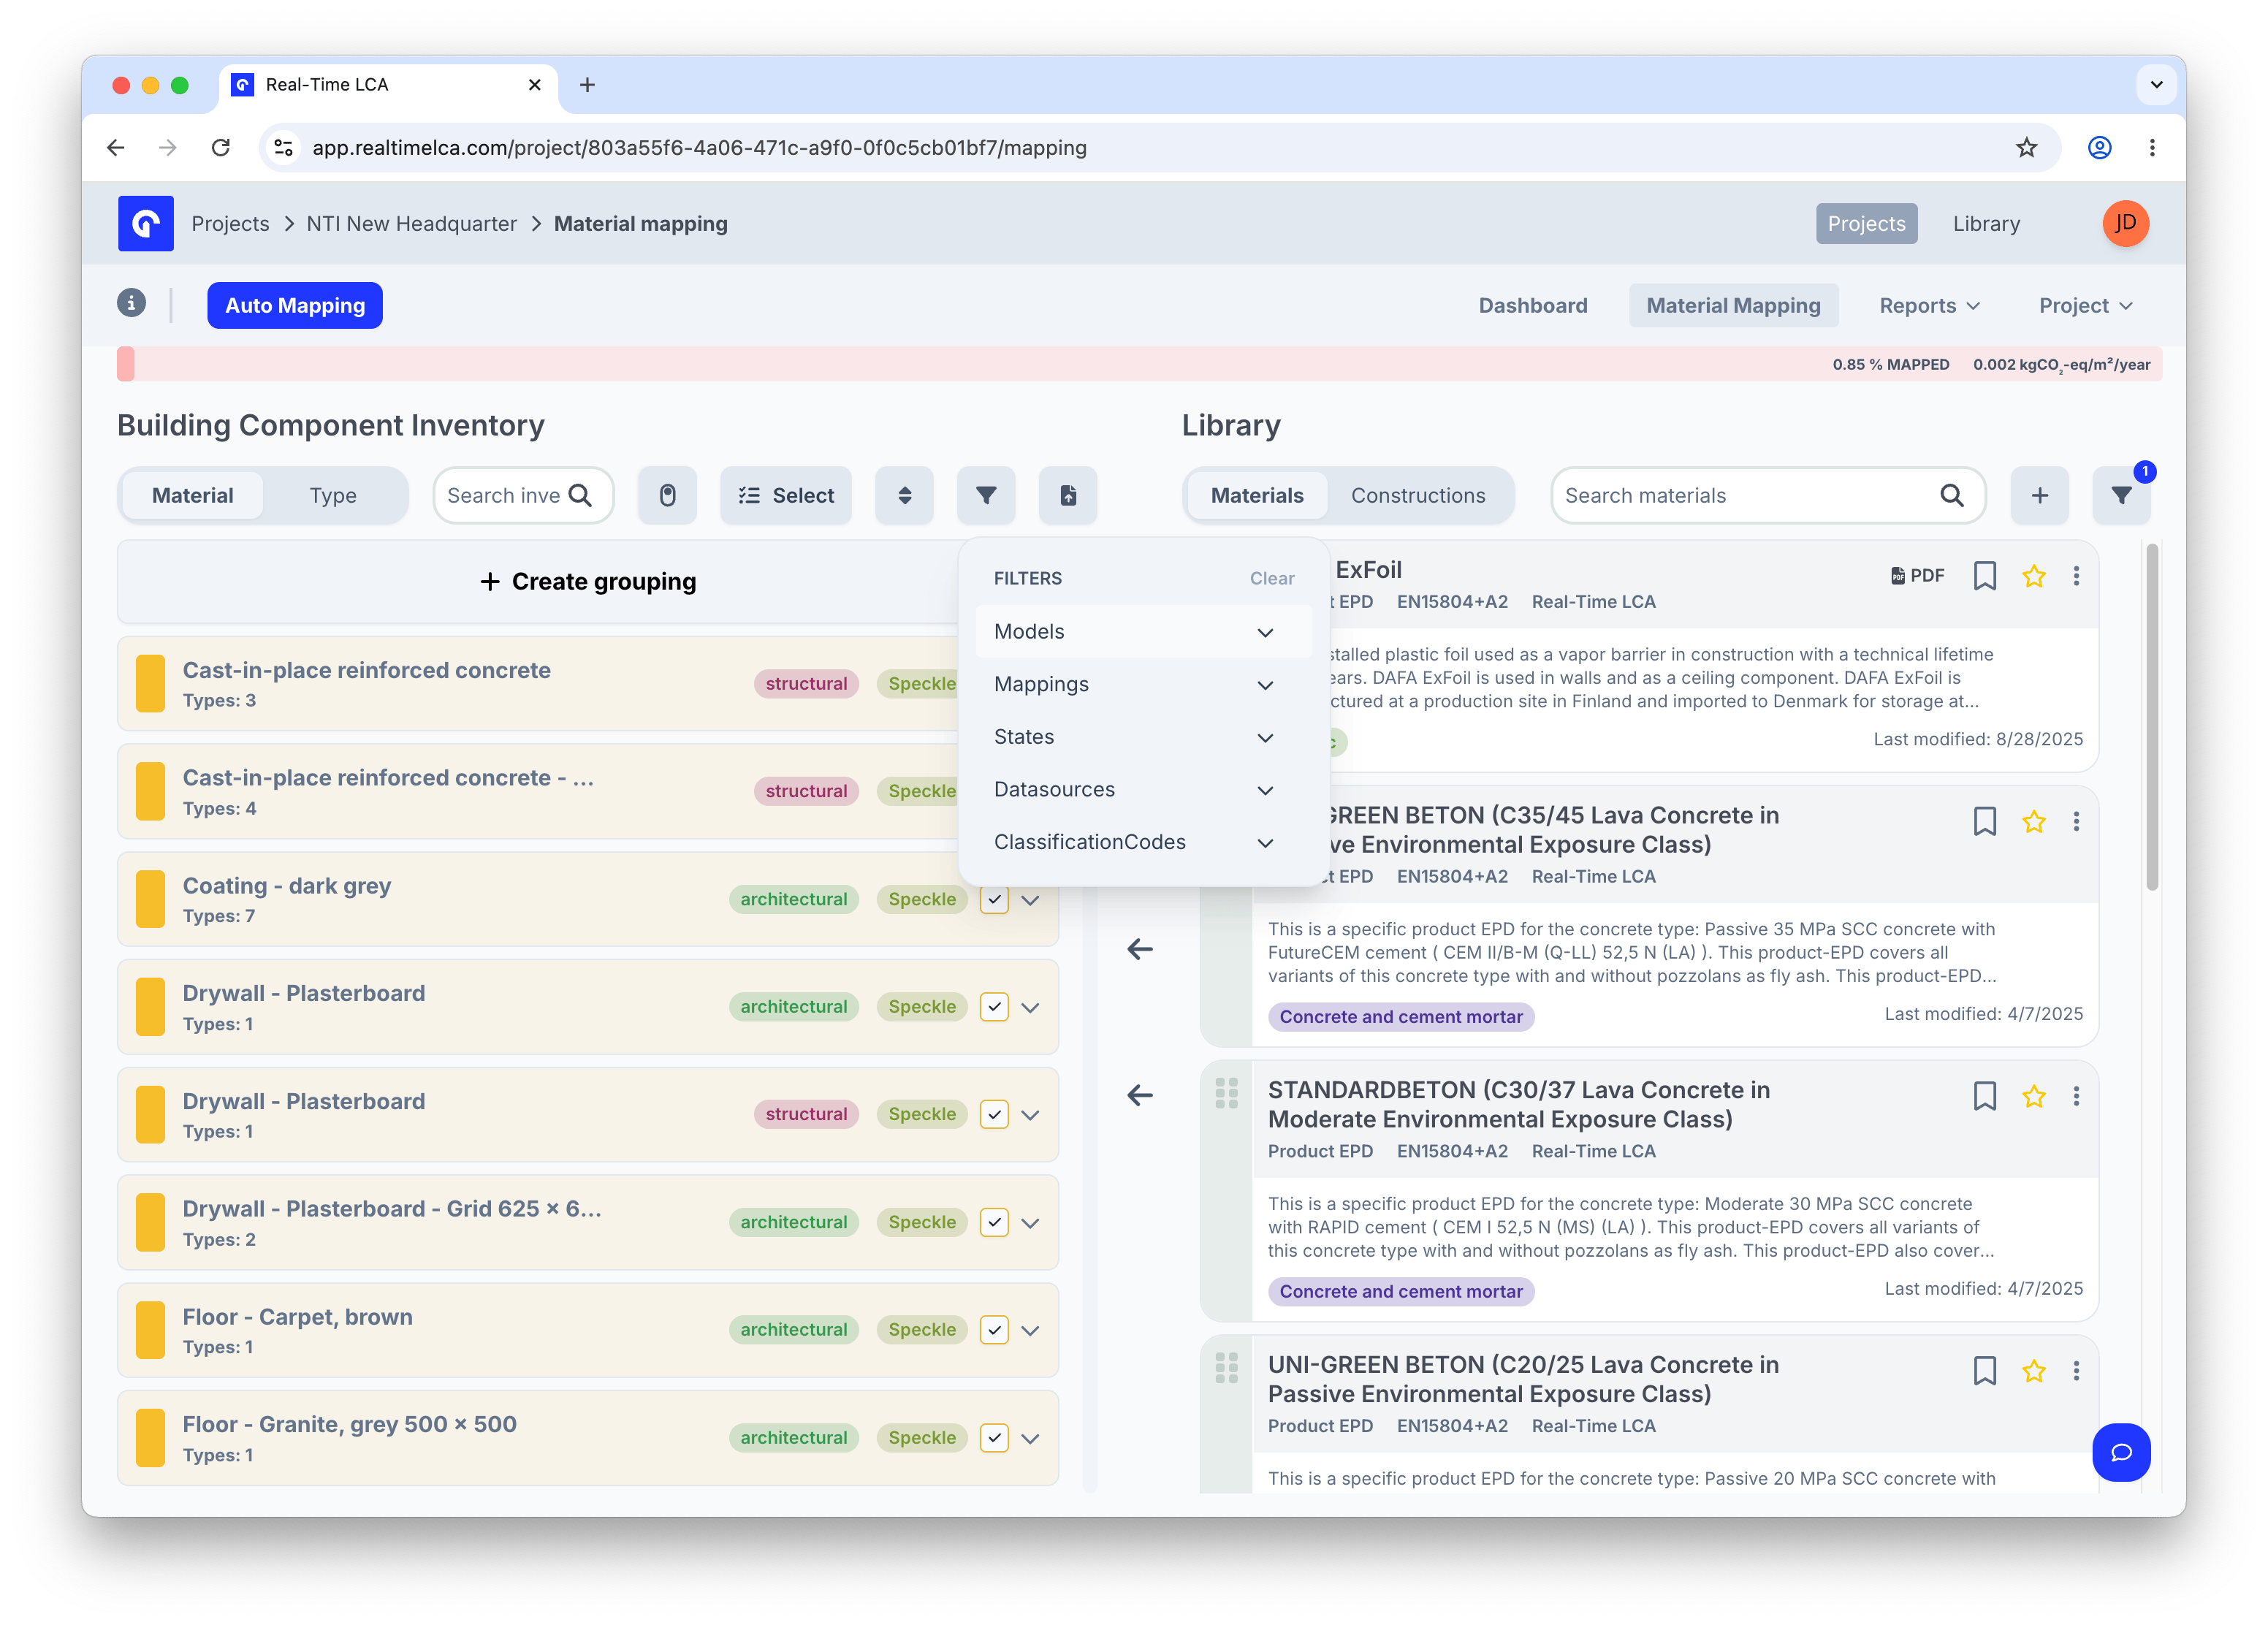Toggle checkbox on Floor - Granite, grey row
The height and width of the screenshot is (1625, 2268).
pyautogui.click(x=993, y=1438)
